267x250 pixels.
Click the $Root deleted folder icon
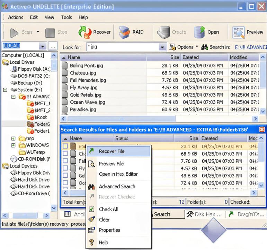coord(30,117)
